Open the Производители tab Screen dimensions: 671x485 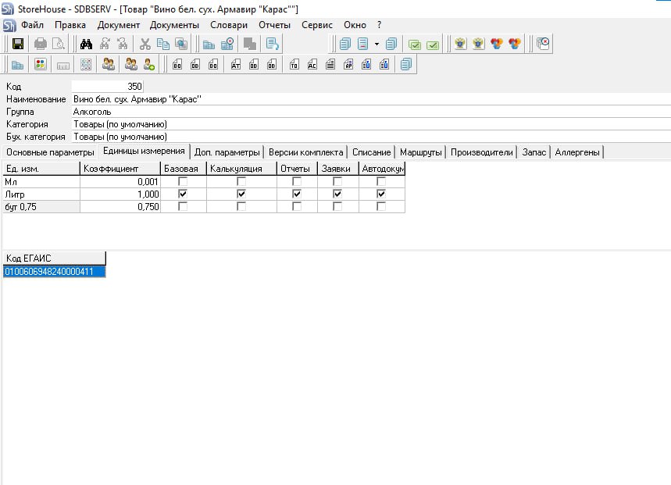pos(481,152)
